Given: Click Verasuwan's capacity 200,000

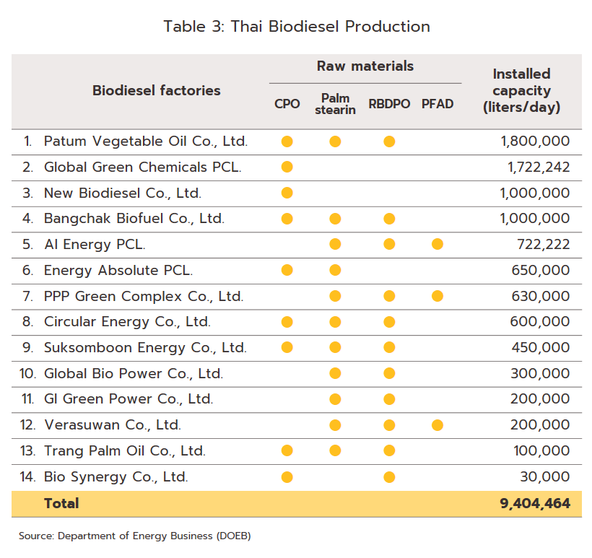Looking at the screenshot, I should pos(540,425).
